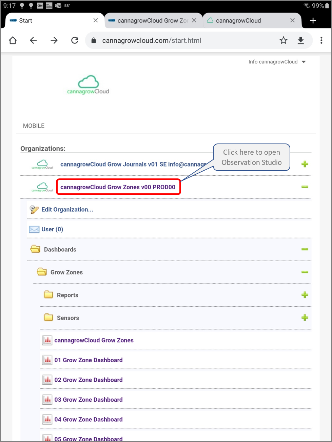
Task: Open cannagrowCloud Grow Zones v00 PROD00 link
Action: point(118,187)
